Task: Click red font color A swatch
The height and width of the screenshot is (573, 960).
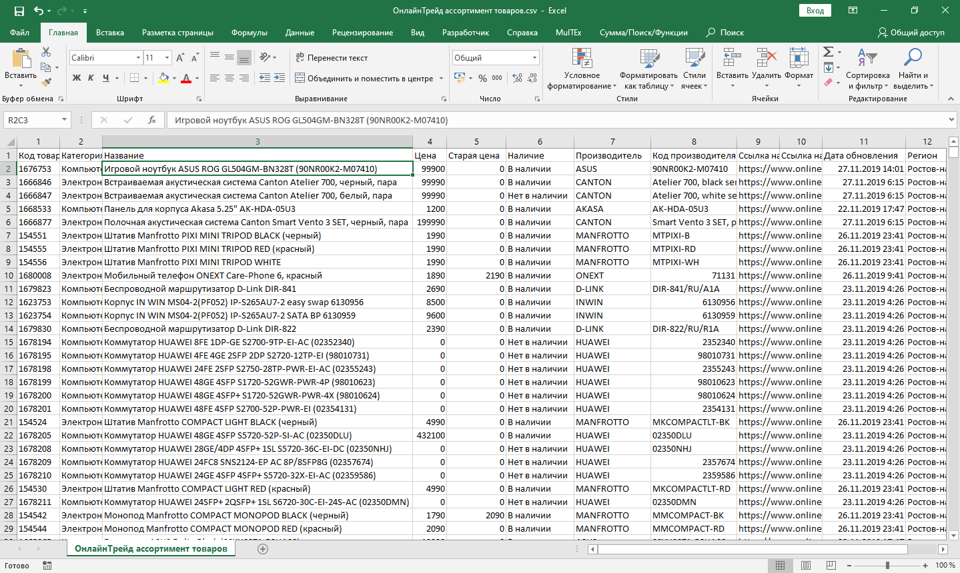Action: (186, 78)
